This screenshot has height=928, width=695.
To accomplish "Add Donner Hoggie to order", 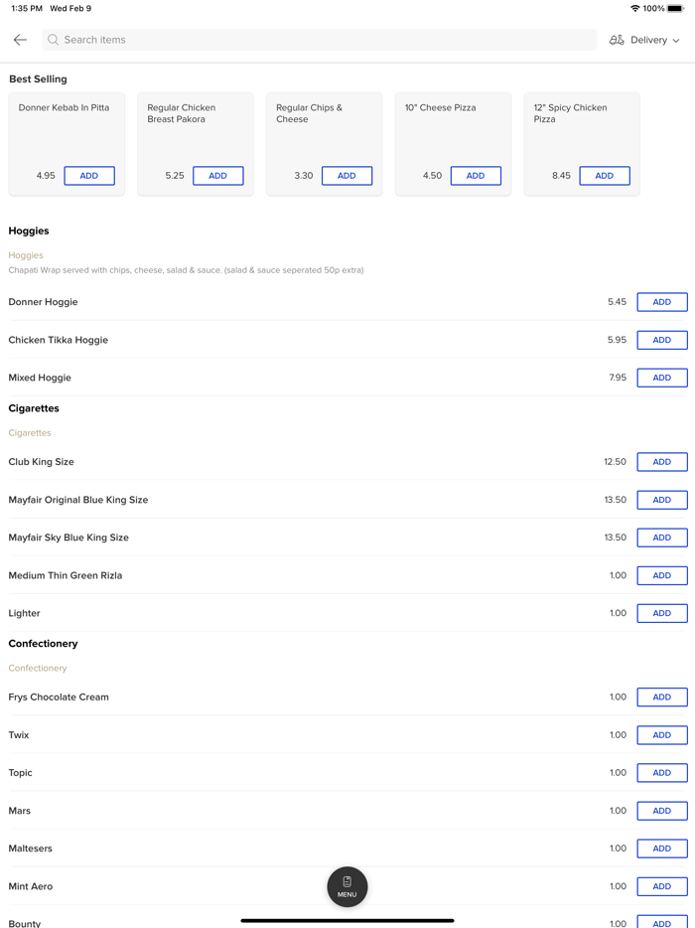I will [x=661, y=302].
